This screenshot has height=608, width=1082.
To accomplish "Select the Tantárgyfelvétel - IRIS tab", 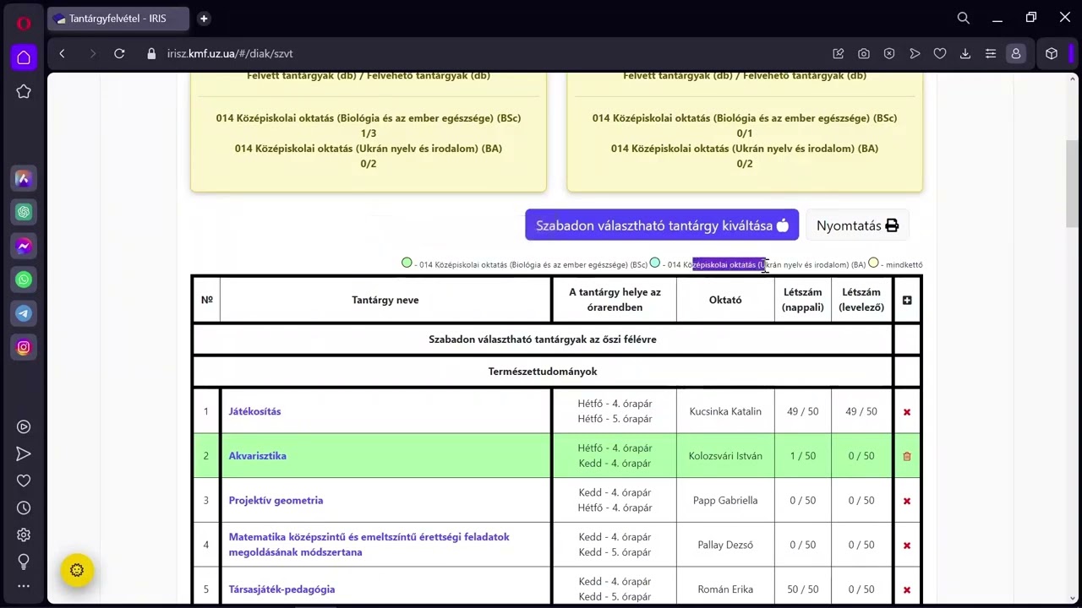I will [x=118, y=19].
